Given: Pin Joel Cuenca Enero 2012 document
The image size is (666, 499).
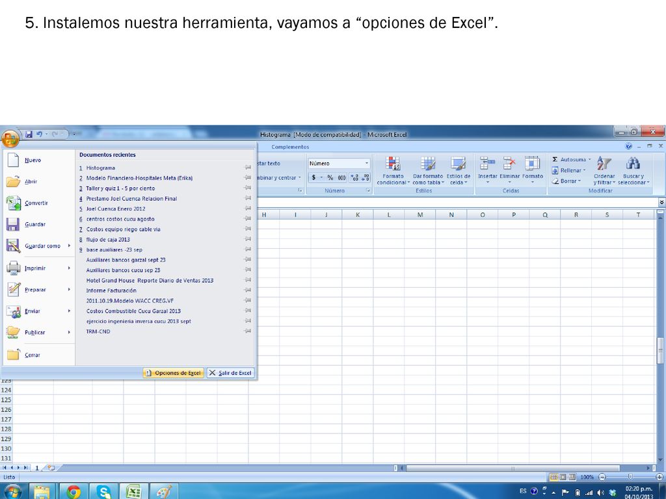Looking at the screenshot, I should tap(248, 209).
